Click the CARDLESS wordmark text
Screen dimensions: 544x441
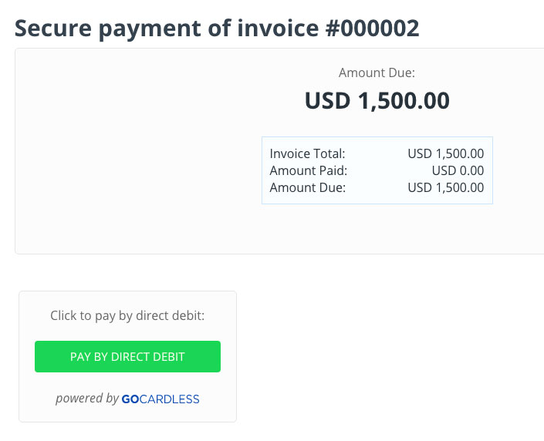click(x=170, y=399)
